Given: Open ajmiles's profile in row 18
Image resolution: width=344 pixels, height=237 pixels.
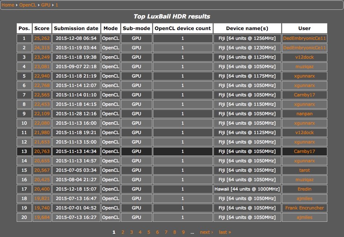Looking at the screenshot, I should point(304,199).
